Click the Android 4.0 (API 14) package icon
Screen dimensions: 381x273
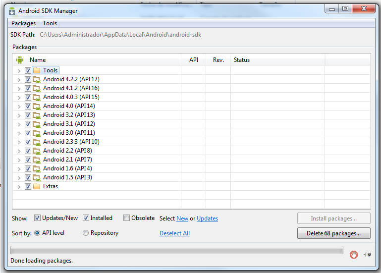(37, 107)
